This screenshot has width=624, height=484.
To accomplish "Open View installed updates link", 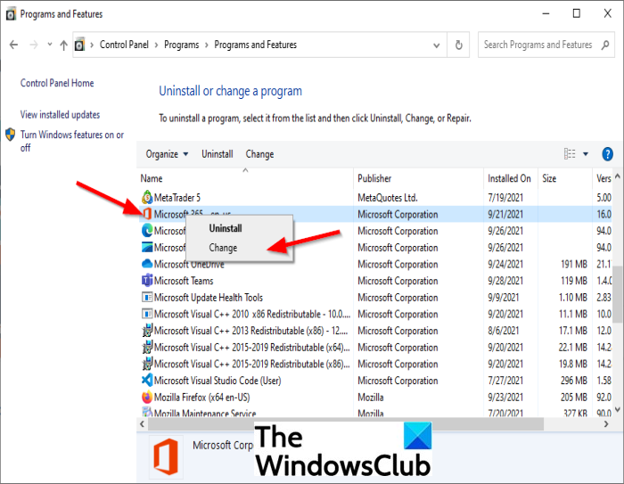I will point(60,115).
